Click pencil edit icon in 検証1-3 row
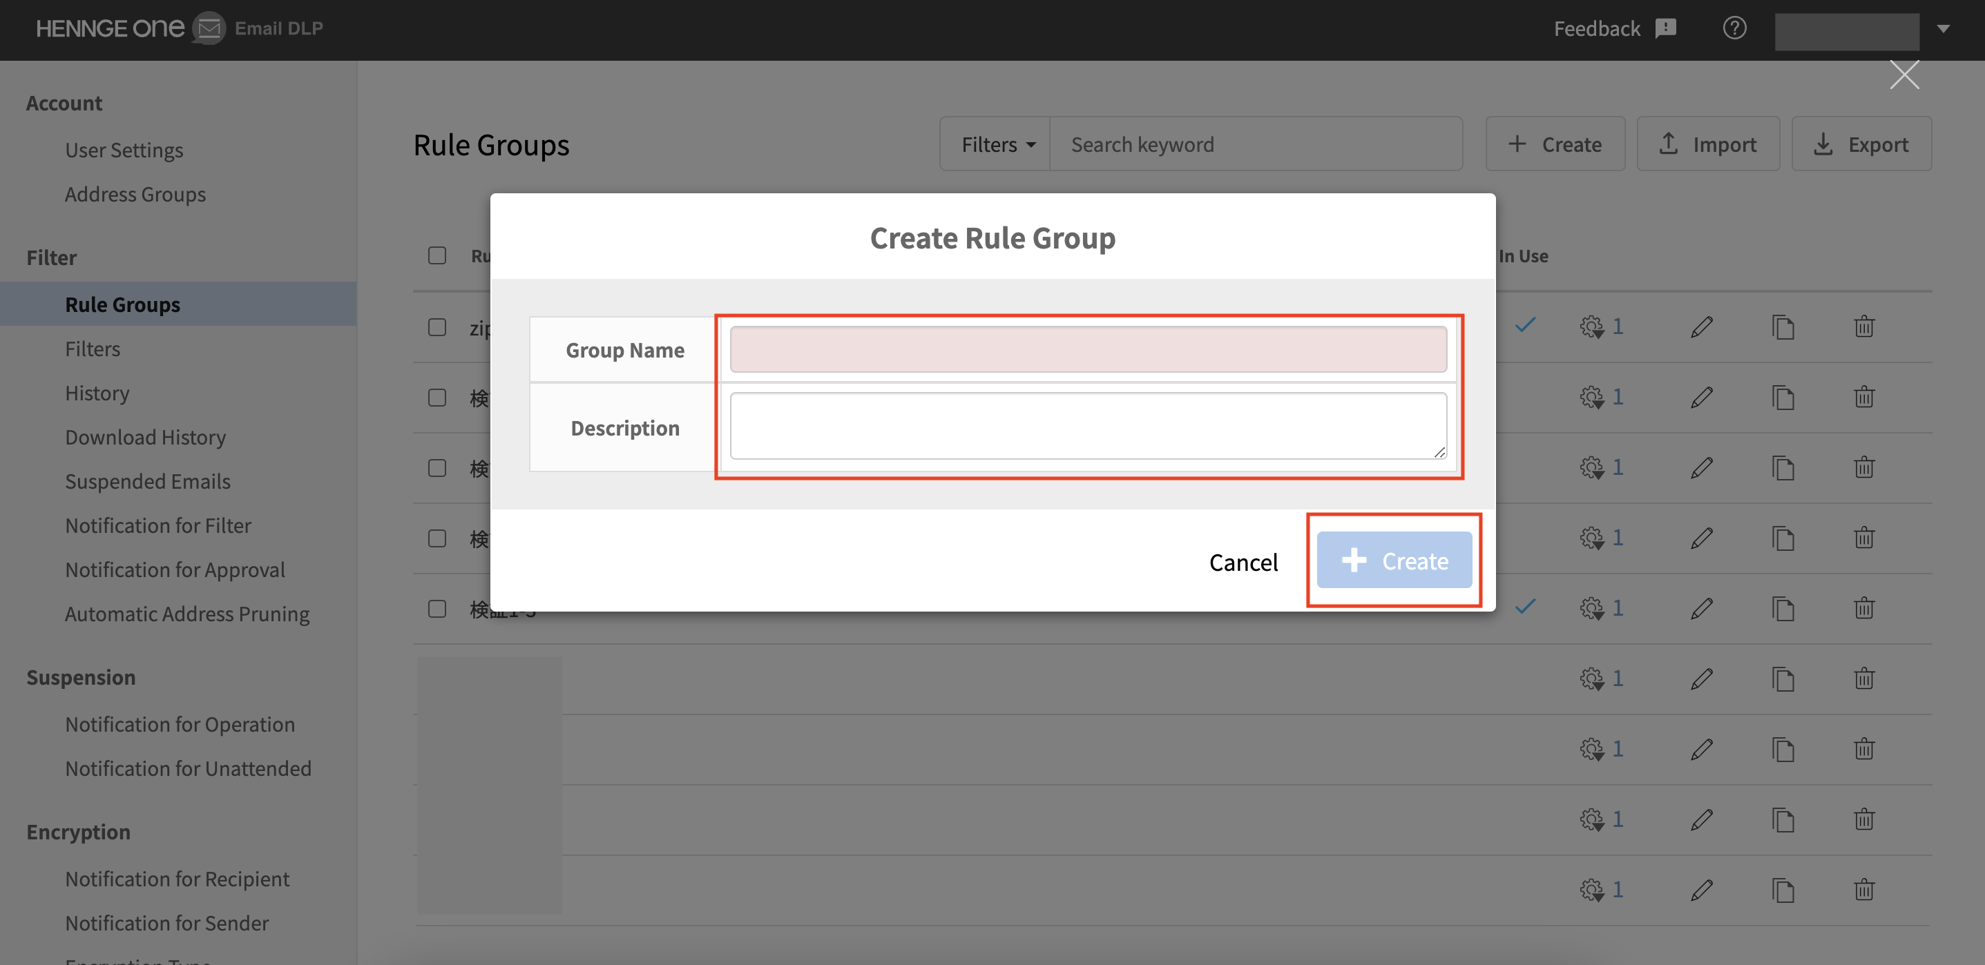 [1701, 608]
